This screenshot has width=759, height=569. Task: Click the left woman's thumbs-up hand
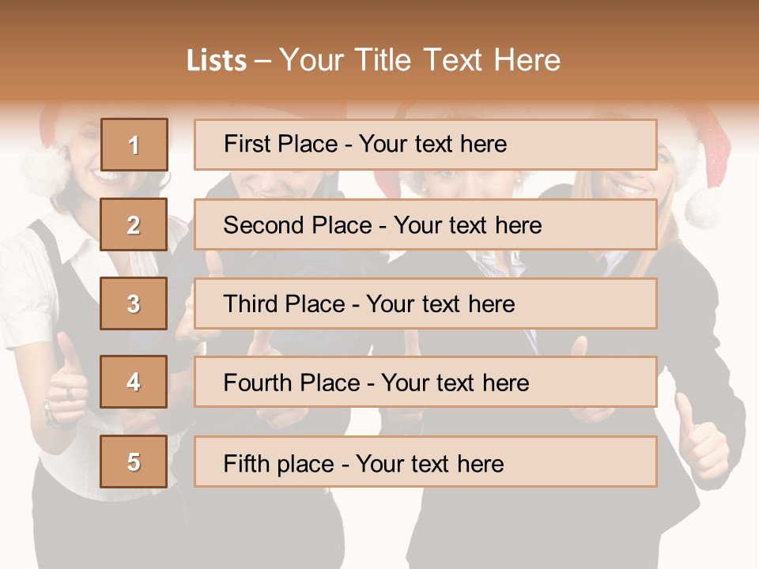coord(70,382)
